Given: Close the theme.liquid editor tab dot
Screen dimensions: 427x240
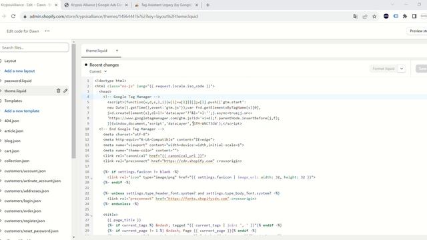Looking at the screenshot, I should pos(117,51).
